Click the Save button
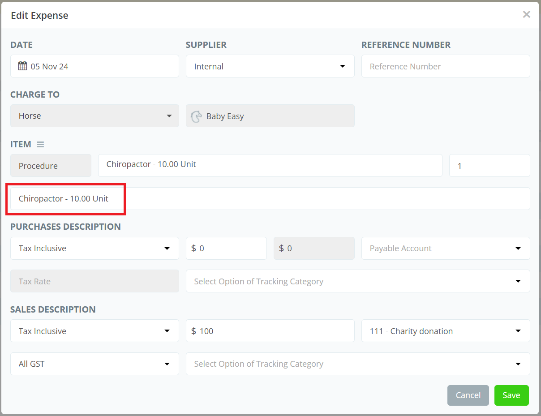 pyautogui.click(x=511, y=395)
